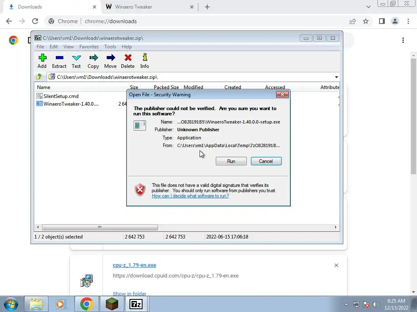
Task: Click the 7-Zip scrollbar left arrow
Action: (38, 227)
